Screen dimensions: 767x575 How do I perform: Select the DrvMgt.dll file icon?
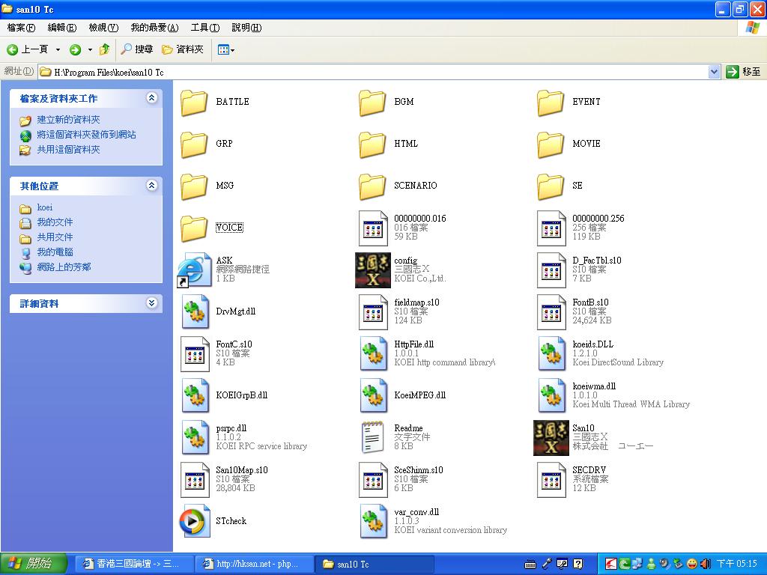pyautogui.click(x=195, y=311)
